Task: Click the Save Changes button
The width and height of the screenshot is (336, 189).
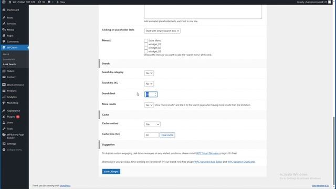Action: [x=111, y=172]
